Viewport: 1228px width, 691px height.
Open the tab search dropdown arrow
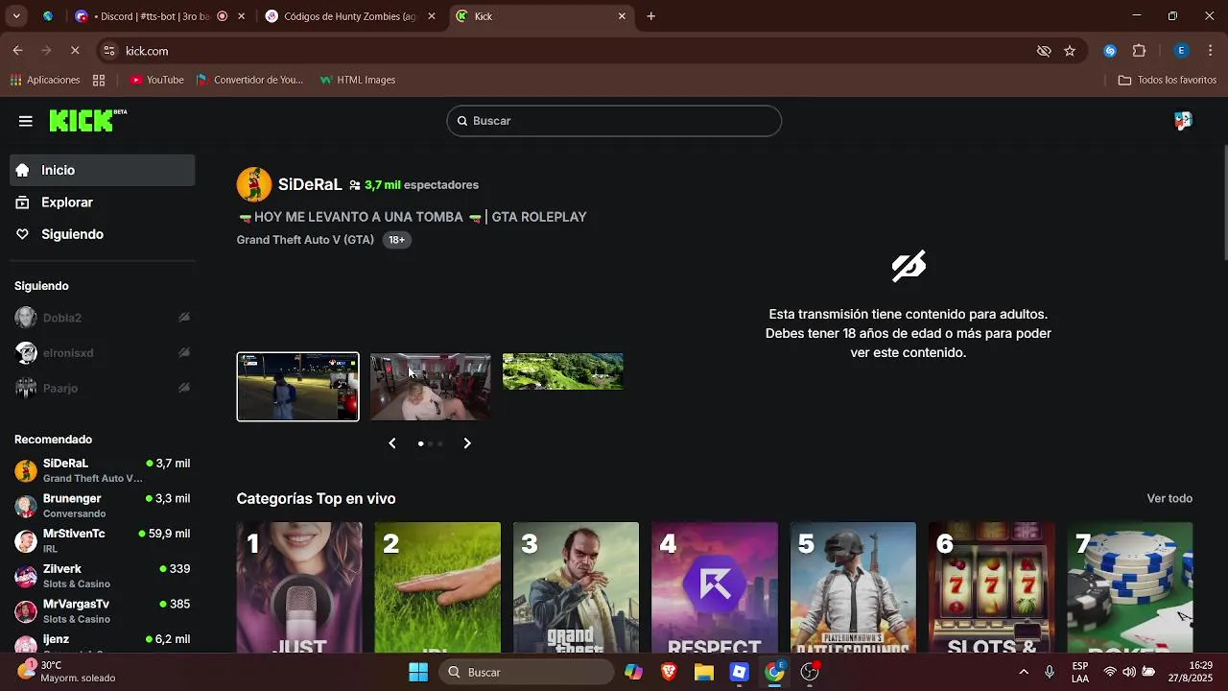15,16
